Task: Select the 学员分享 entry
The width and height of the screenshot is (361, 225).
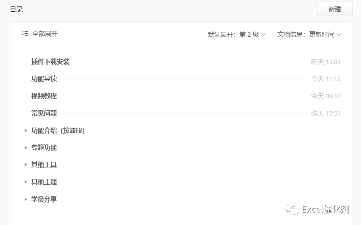Action: [x=44, y=199]
